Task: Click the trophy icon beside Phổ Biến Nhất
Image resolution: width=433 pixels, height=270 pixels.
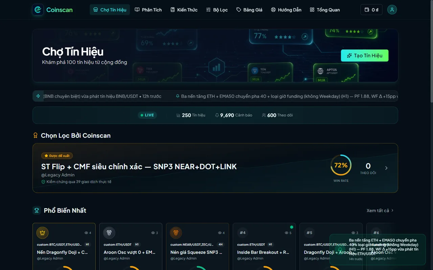Action: point(37,210)
